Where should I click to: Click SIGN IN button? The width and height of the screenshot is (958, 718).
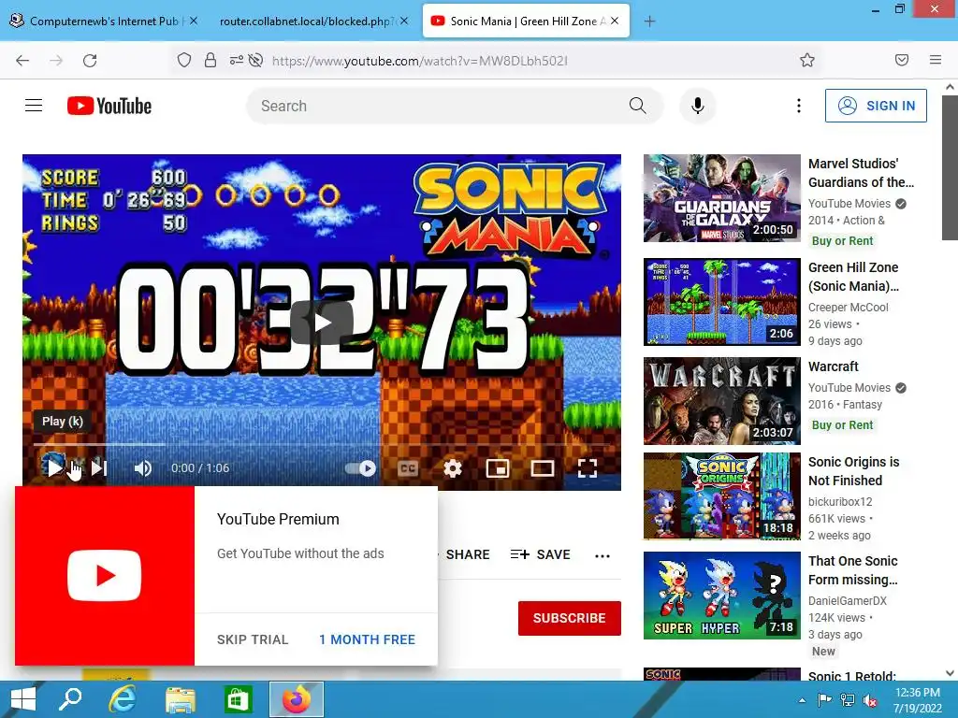click(x=876, y=106)
